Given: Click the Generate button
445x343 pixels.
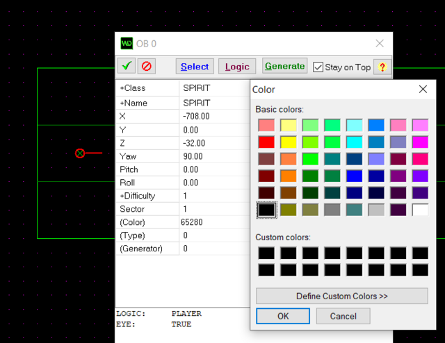Looking at the screenshot, I should click(284, 66).
